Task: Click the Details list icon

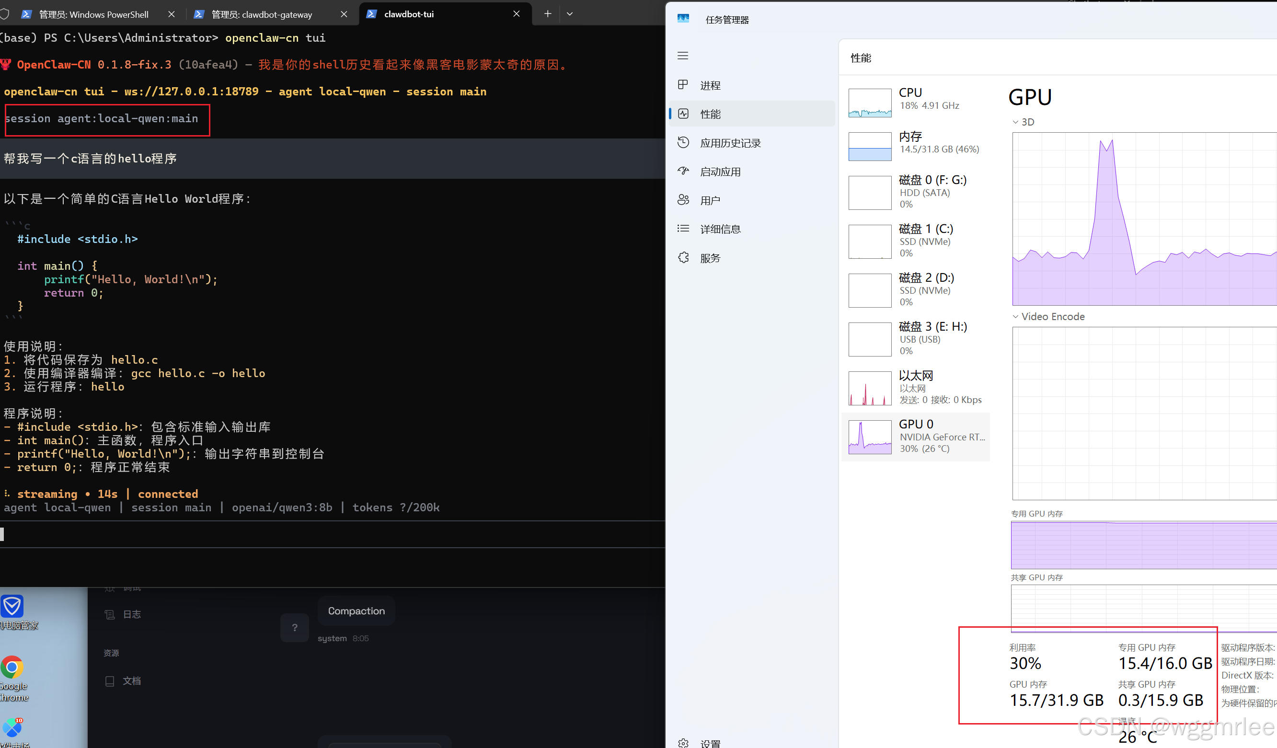Action: (683, 229)
